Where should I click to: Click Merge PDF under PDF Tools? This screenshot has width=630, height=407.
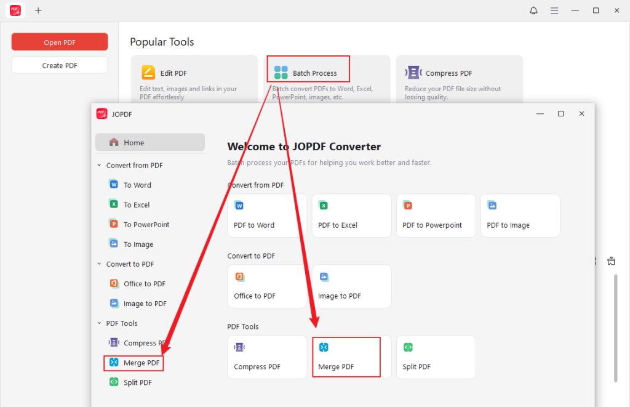(346, 357)
